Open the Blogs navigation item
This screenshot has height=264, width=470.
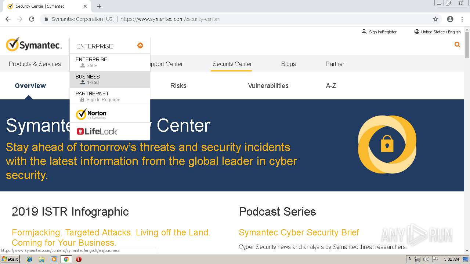(x=288, y=64)
